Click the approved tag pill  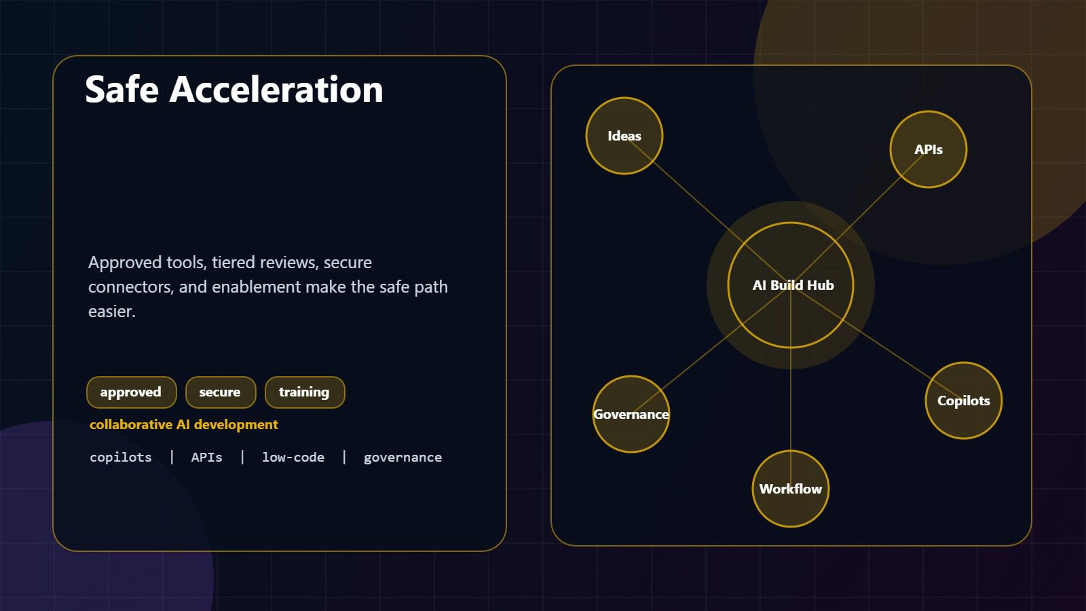tap(132, 392)
